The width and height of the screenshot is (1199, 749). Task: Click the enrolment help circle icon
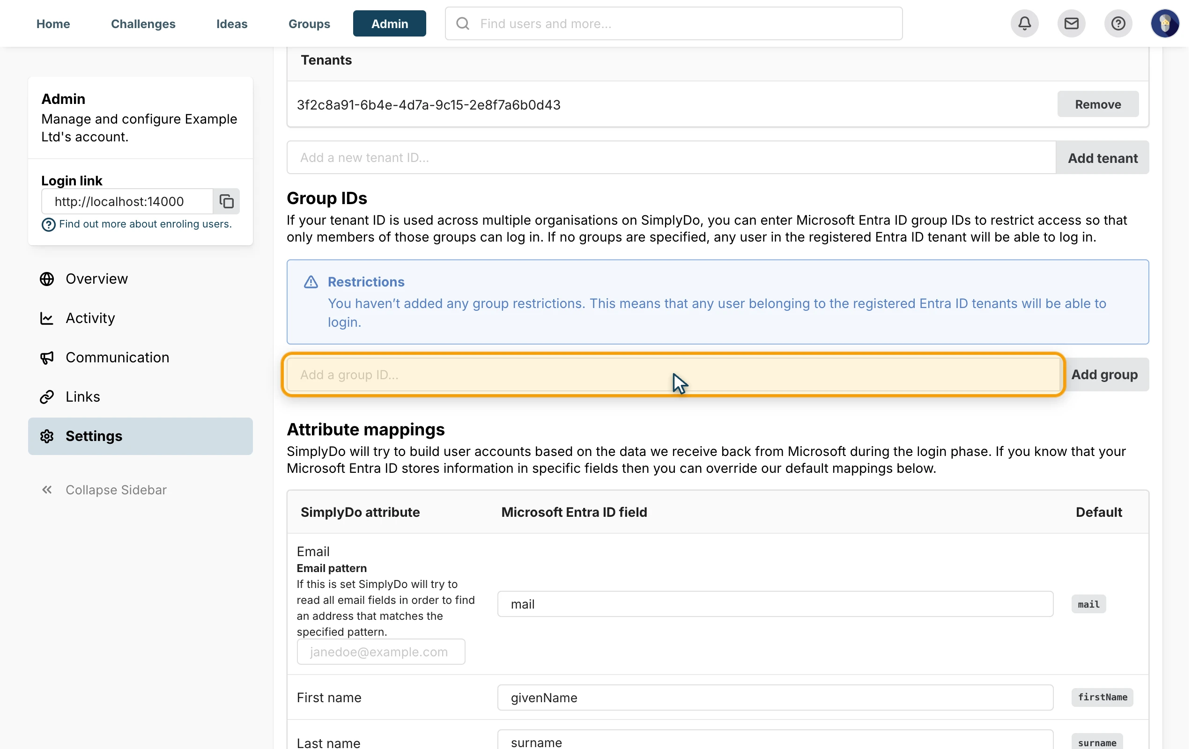(x=48, y=224)
